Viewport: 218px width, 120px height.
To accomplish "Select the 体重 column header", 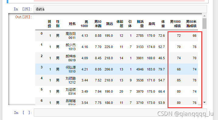I will click(x=163, y=24).
